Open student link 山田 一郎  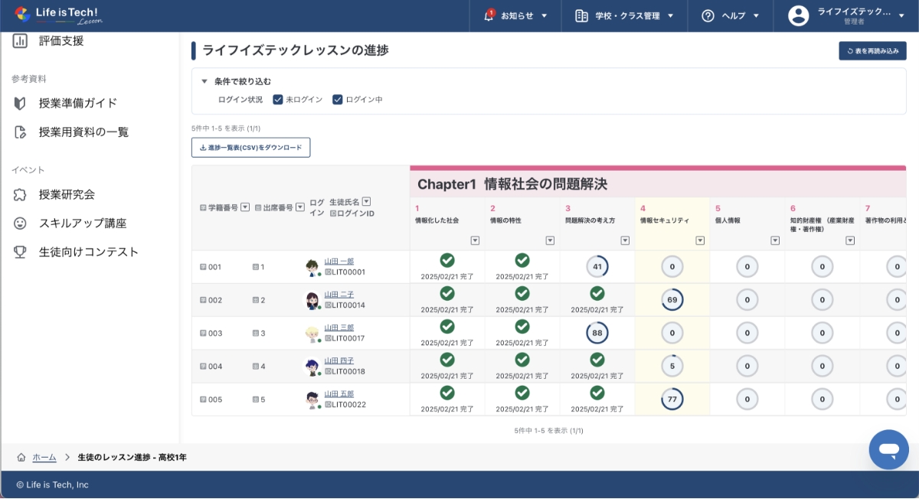tap(339, 261)
